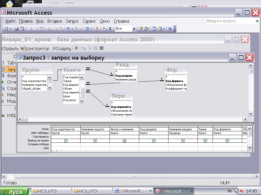Switch to the Microsoft Word taskbar group

pos(133,191)
